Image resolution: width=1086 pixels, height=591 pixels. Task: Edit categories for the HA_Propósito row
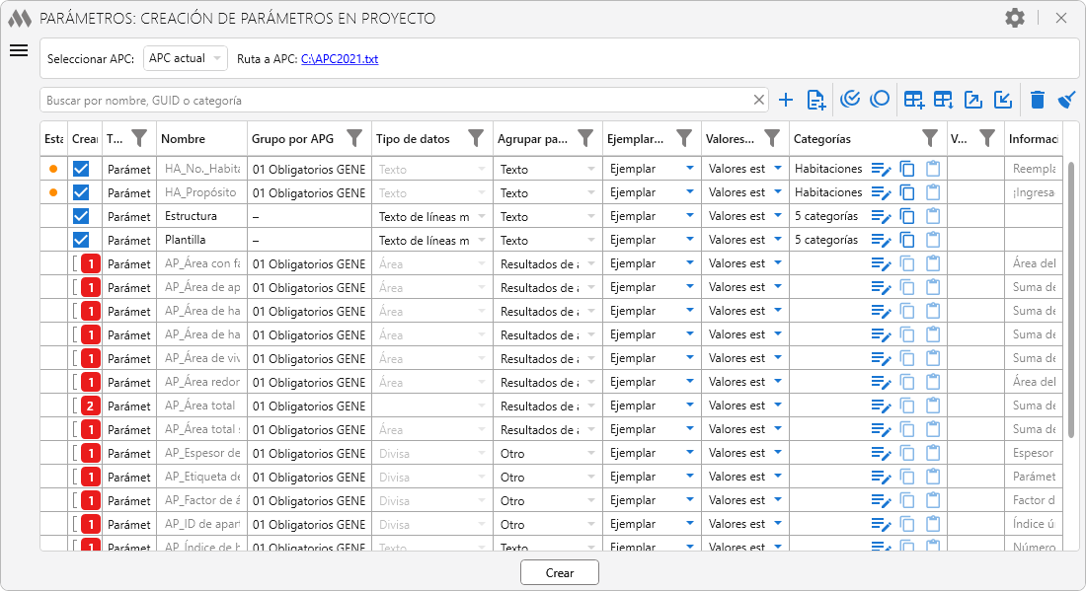(881, 193)
